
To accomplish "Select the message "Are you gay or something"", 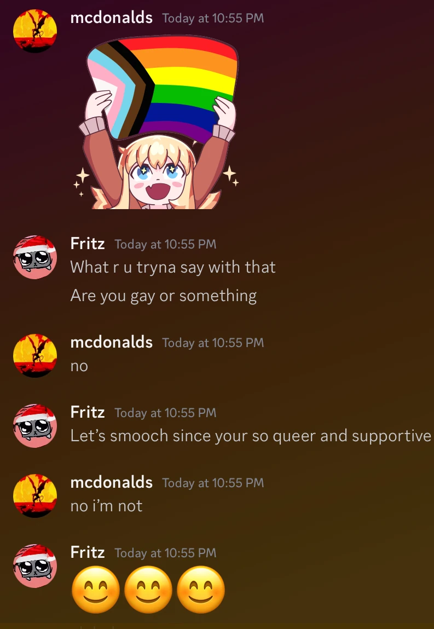I will click(x=164, y=296).
